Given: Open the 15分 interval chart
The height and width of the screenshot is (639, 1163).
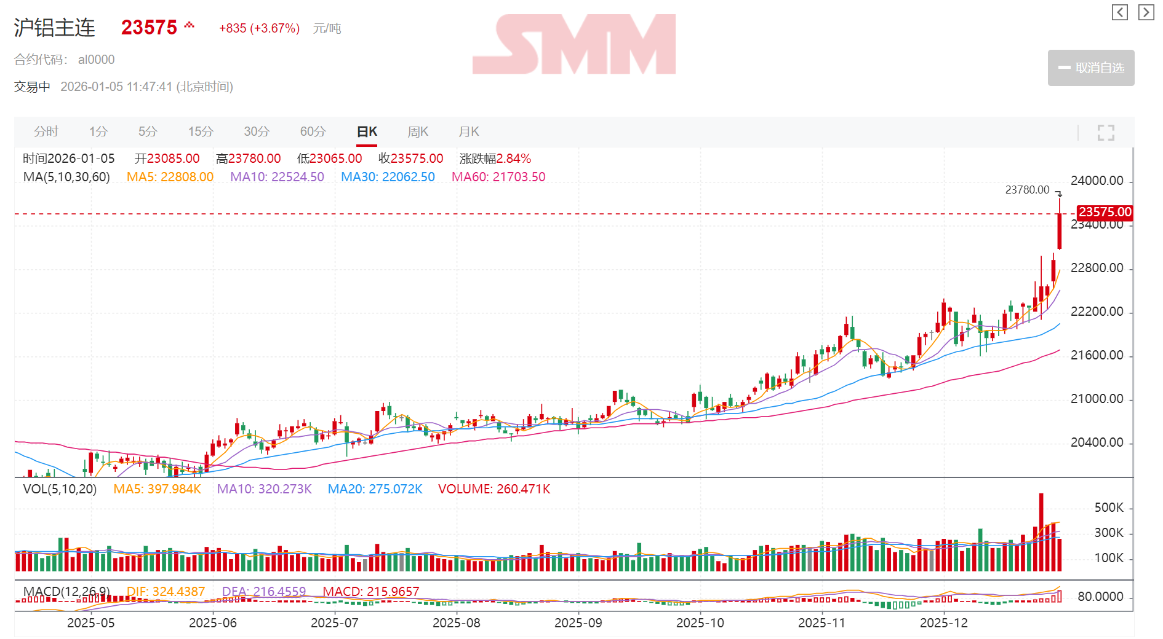Looking at the screenshot, I should (201, 131).
